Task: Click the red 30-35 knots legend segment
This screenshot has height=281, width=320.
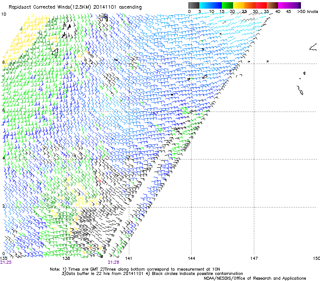Action: 261,5
